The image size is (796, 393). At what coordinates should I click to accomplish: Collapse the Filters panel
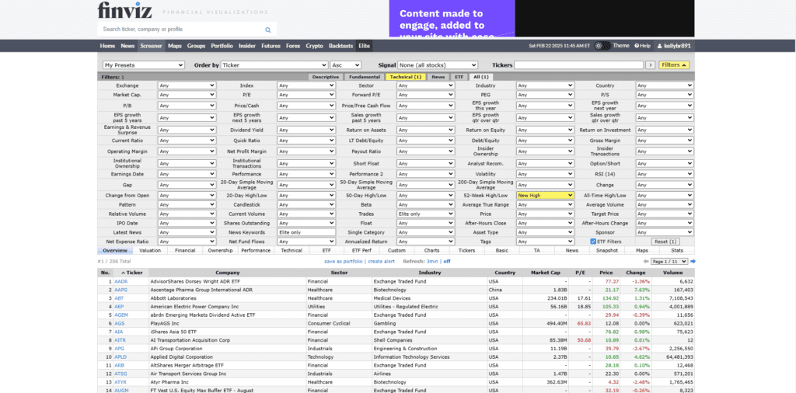[674, 65]
